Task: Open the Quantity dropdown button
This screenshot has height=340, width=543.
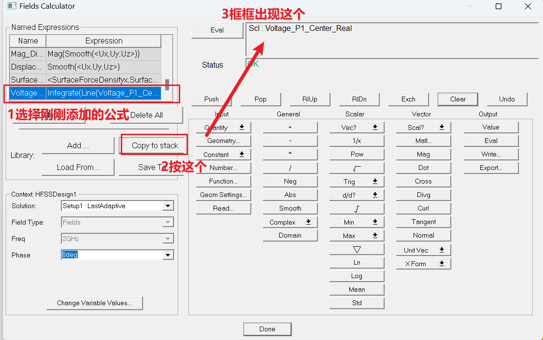Action: point(223,127)
